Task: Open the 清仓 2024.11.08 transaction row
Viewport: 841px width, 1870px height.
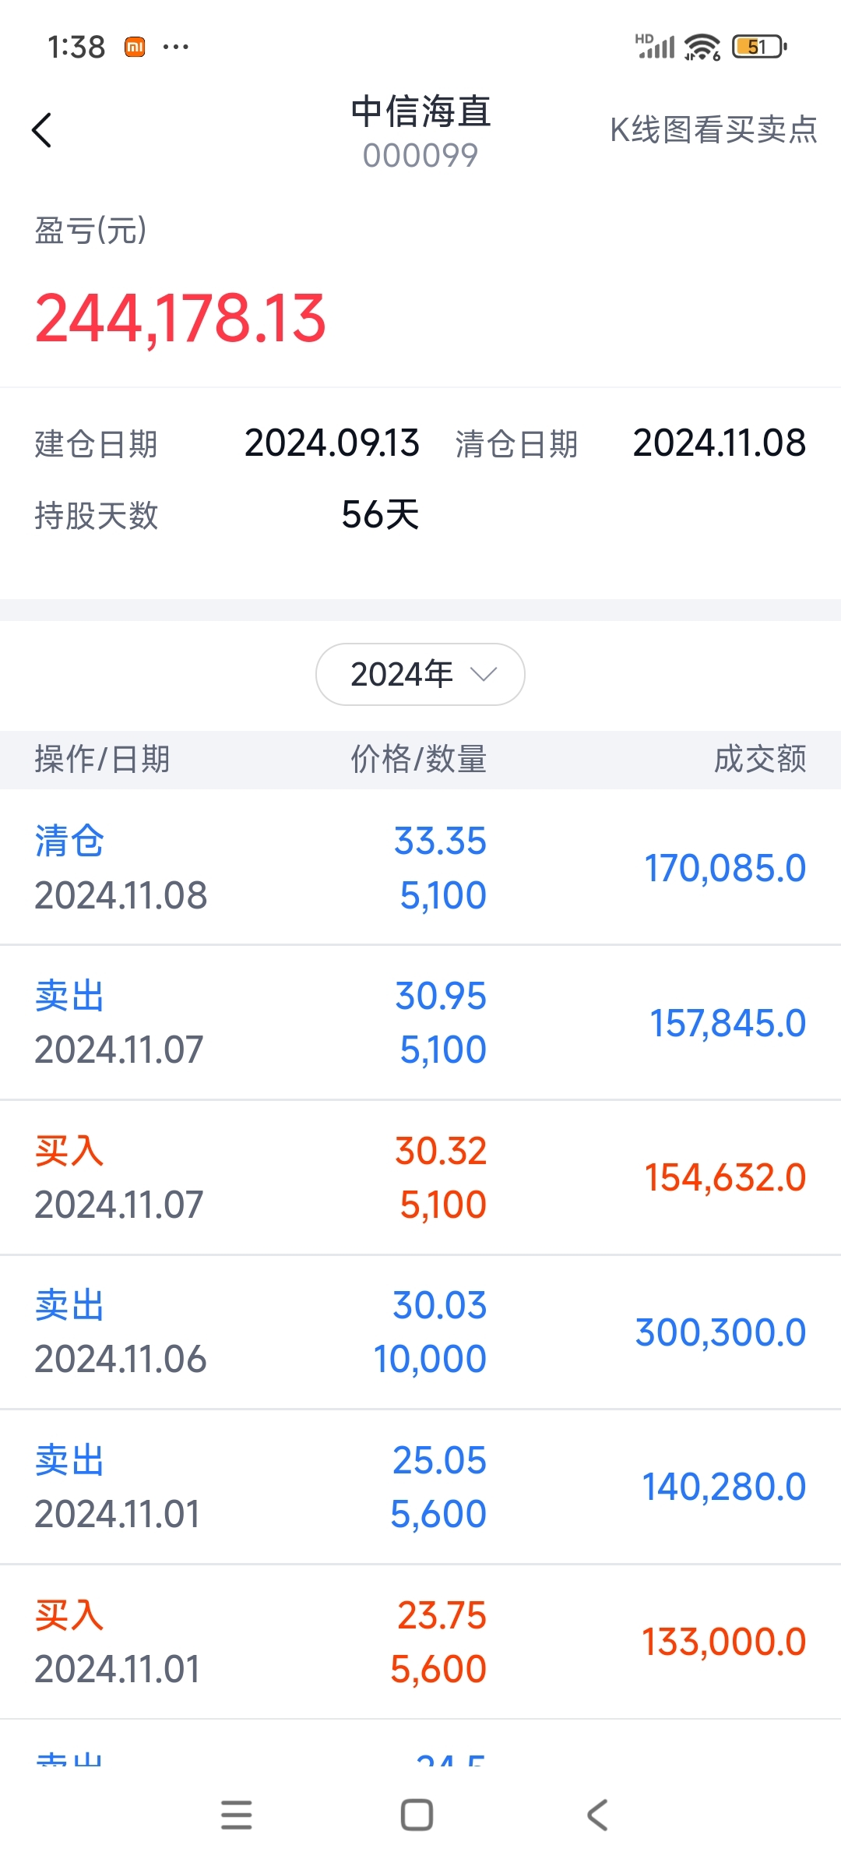Action: pyautogui.click(x=420, y=867)
